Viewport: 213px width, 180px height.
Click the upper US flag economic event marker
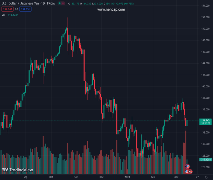[x=188, y=166]
